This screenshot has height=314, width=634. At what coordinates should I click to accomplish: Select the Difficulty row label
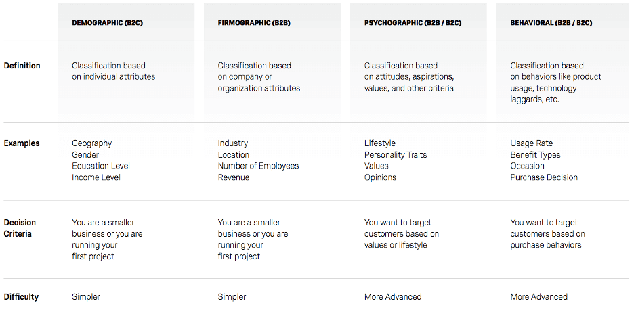click(x=21, y=297)
